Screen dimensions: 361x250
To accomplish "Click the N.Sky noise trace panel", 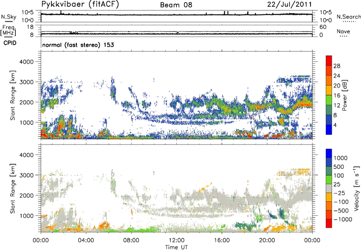I will click(176, 16).
